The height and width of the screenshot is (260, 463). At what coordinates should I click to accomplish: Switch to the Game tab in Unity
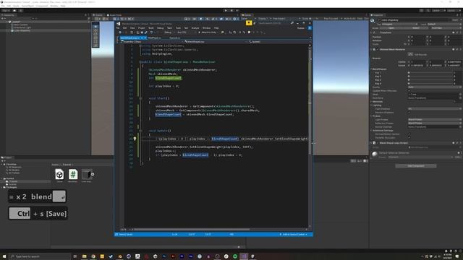pos(247,14)
